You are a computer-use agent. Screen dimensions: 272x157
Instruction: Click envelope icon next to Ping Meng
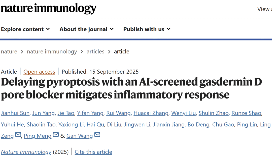coord(56,135)
